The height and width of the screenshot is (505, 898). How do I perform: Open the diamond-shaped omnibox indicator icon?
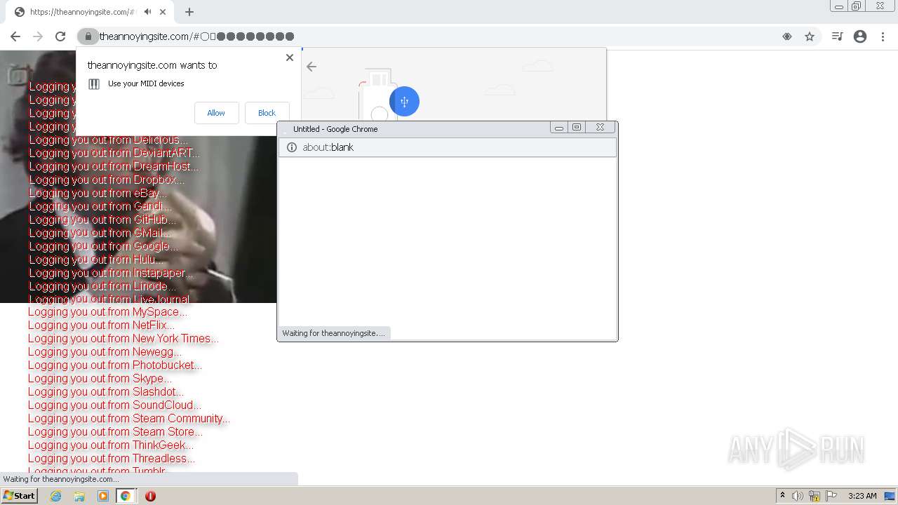point(787,36)
